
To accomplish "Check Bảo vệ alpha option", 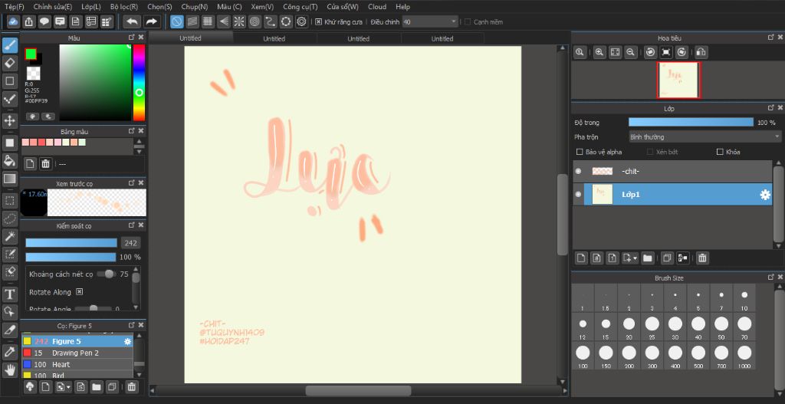I will [x=580, y=152].
